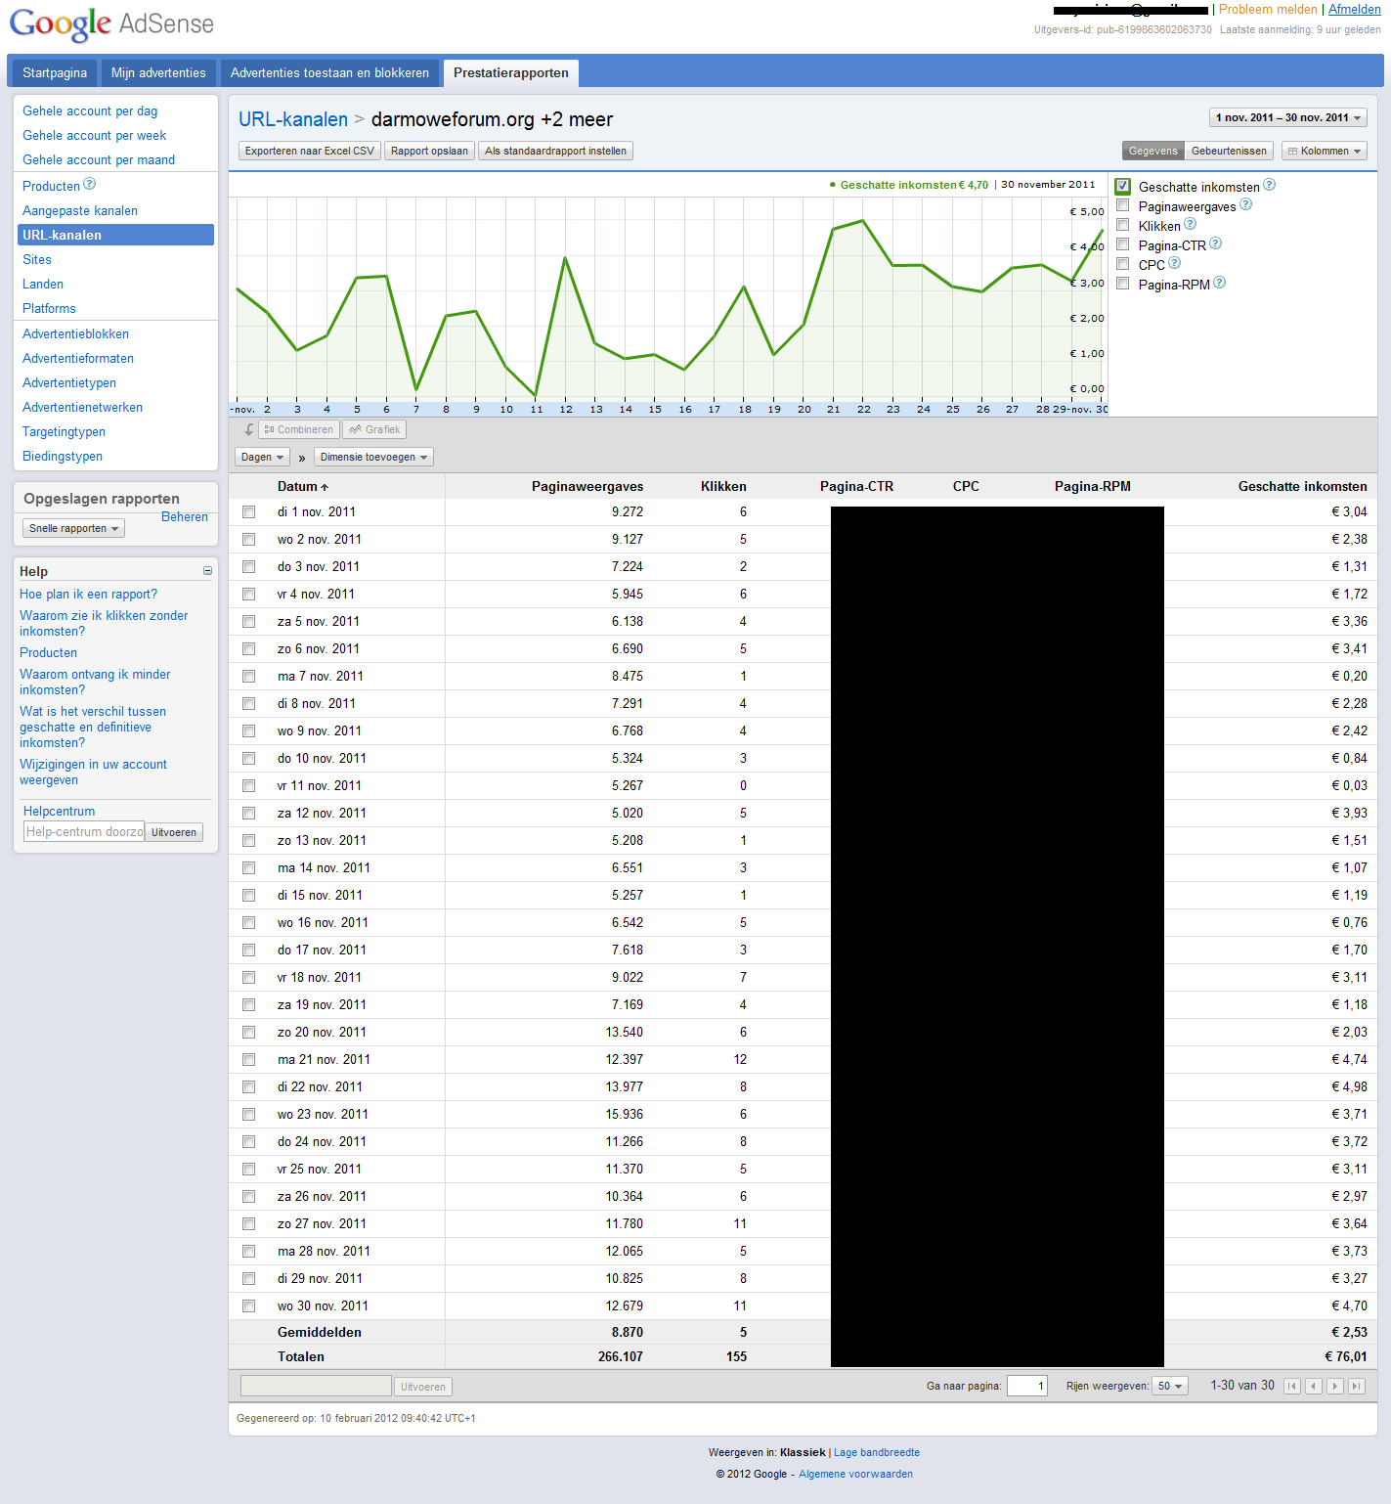The width and height of the screenshot is (1391, 1504).
Task: Click the Ga naar pagina input field
Action: 1027,1386
